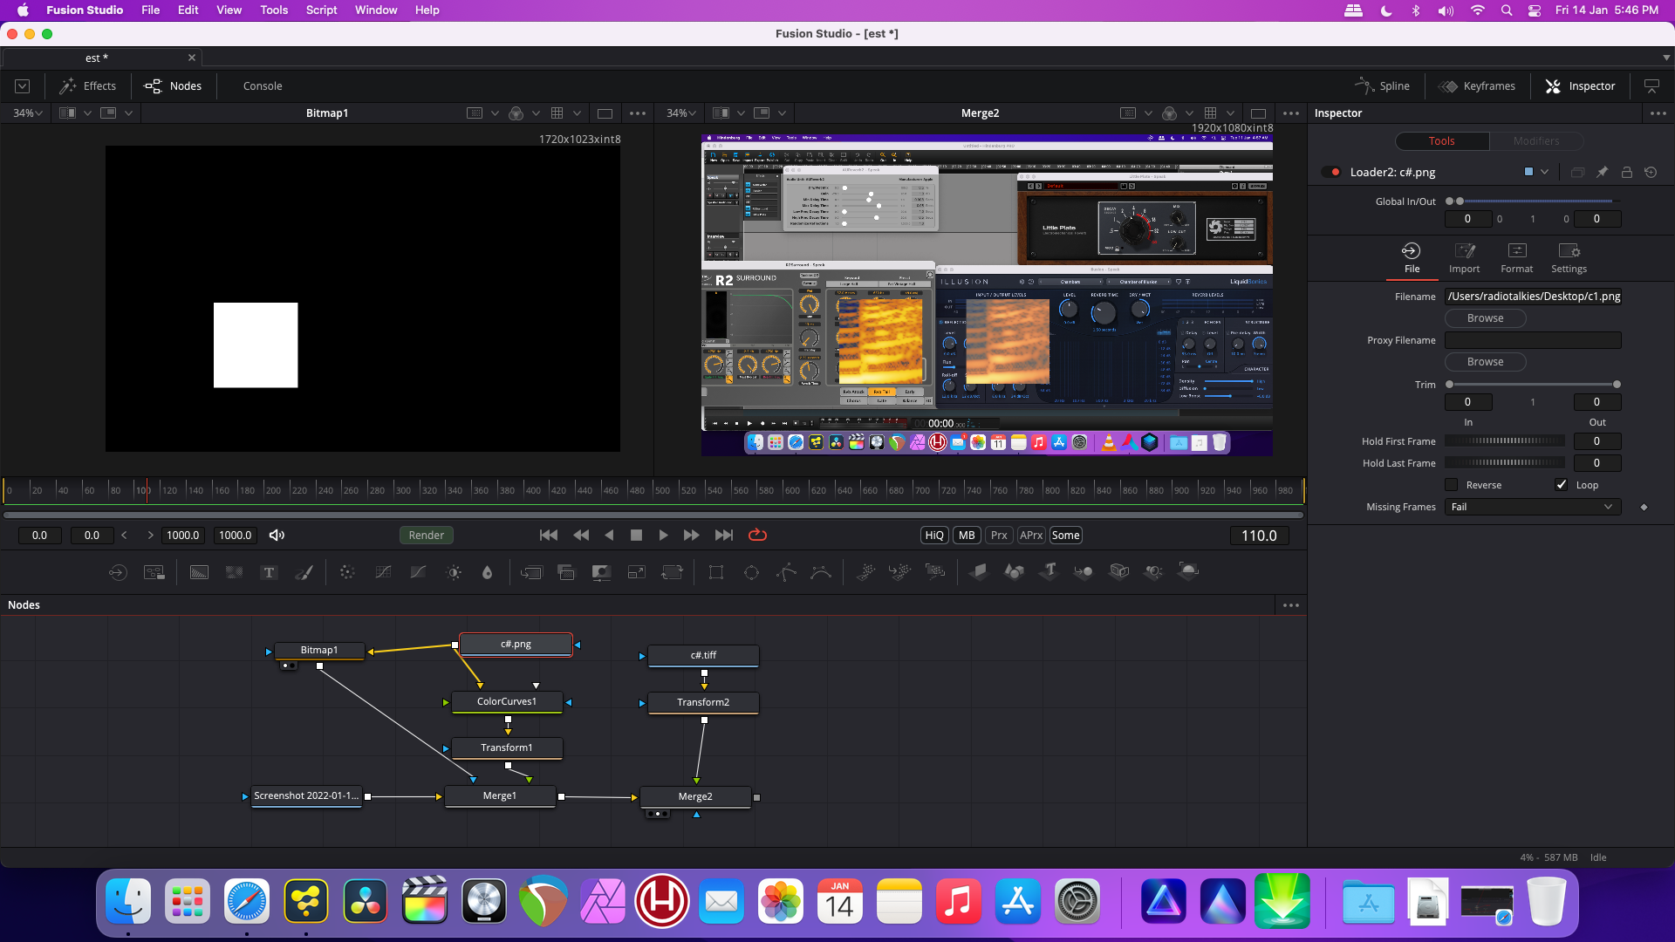Image resolution: width=1675 pixels, height=942 pixels.
Task: Switch to the Modifiers tab in Inspector
Action: click(1536, 141)
